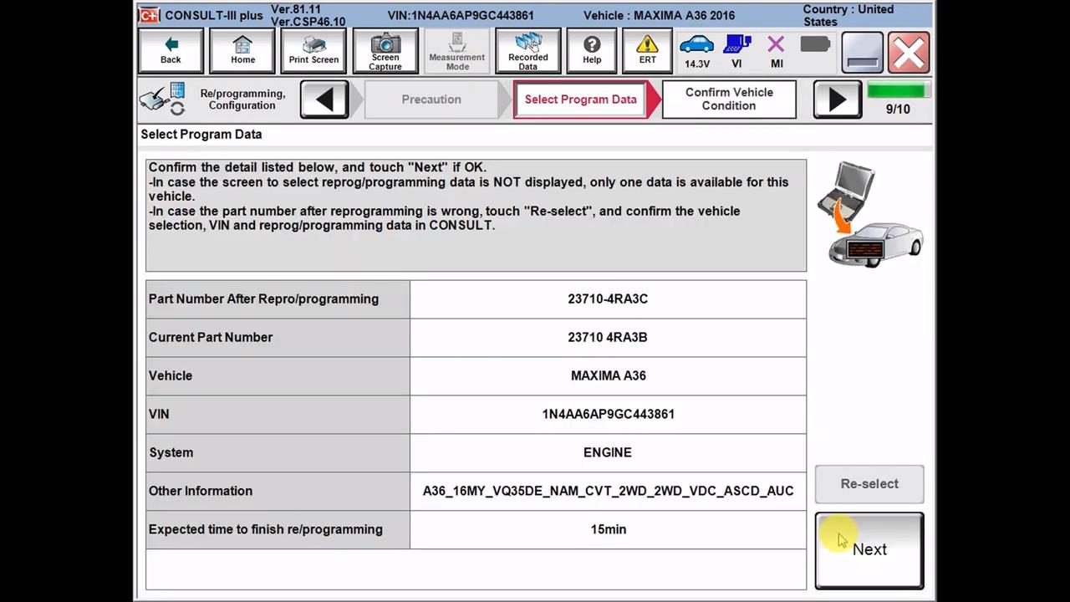Screen dimensions: 1070x602
Task: Open Recorded Data
Action: tap(528, 51)
